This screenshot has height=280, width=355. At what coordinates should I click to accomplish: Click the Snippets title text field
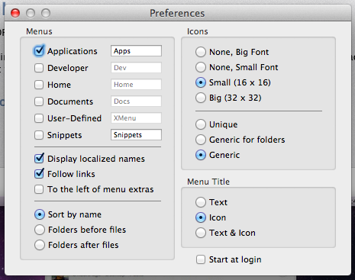pyautogui.click(x=136, y=135)
